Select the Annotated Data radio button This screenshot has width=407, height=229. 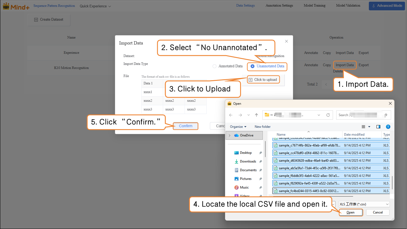pyautogui.click(x=215, y=66)
